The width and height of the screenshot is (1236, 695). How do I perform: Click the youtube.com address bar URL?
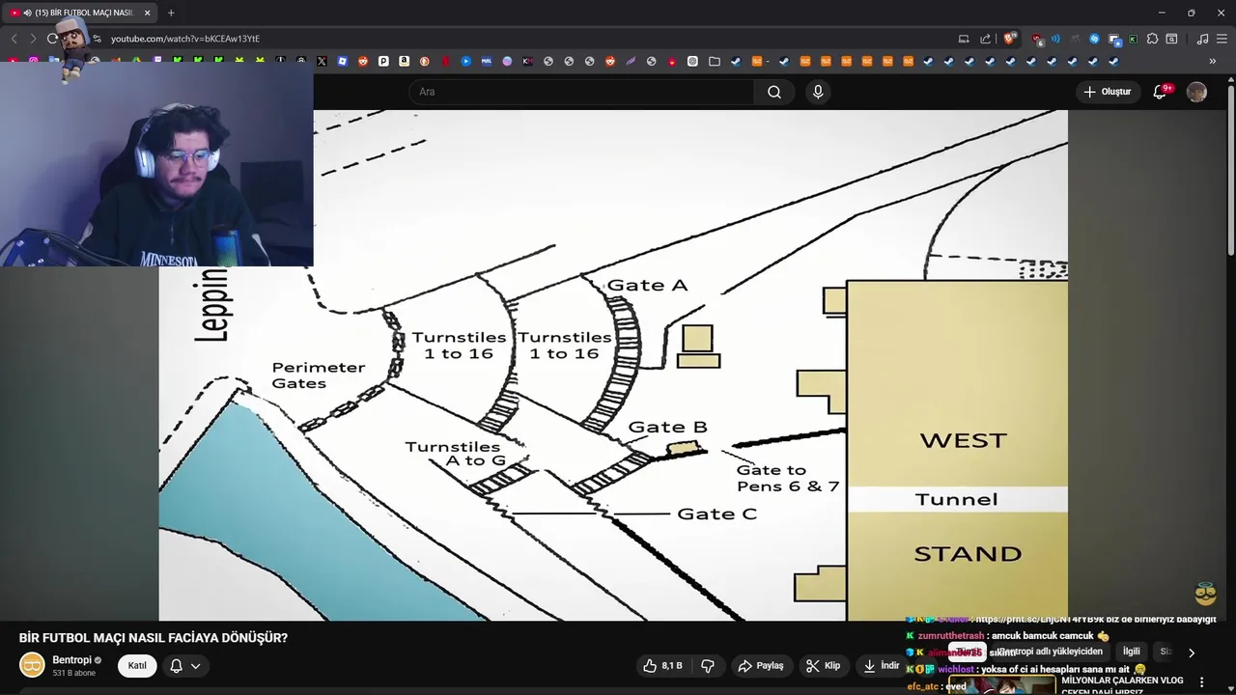click(x=185, y=39)
